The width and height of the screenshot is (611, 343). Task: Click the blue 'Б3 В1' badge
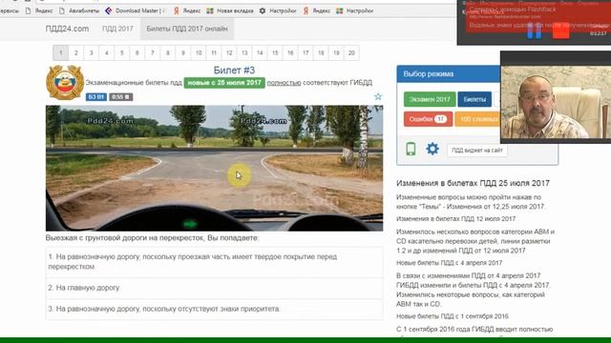pyautogui.click(x=95, y=97)
